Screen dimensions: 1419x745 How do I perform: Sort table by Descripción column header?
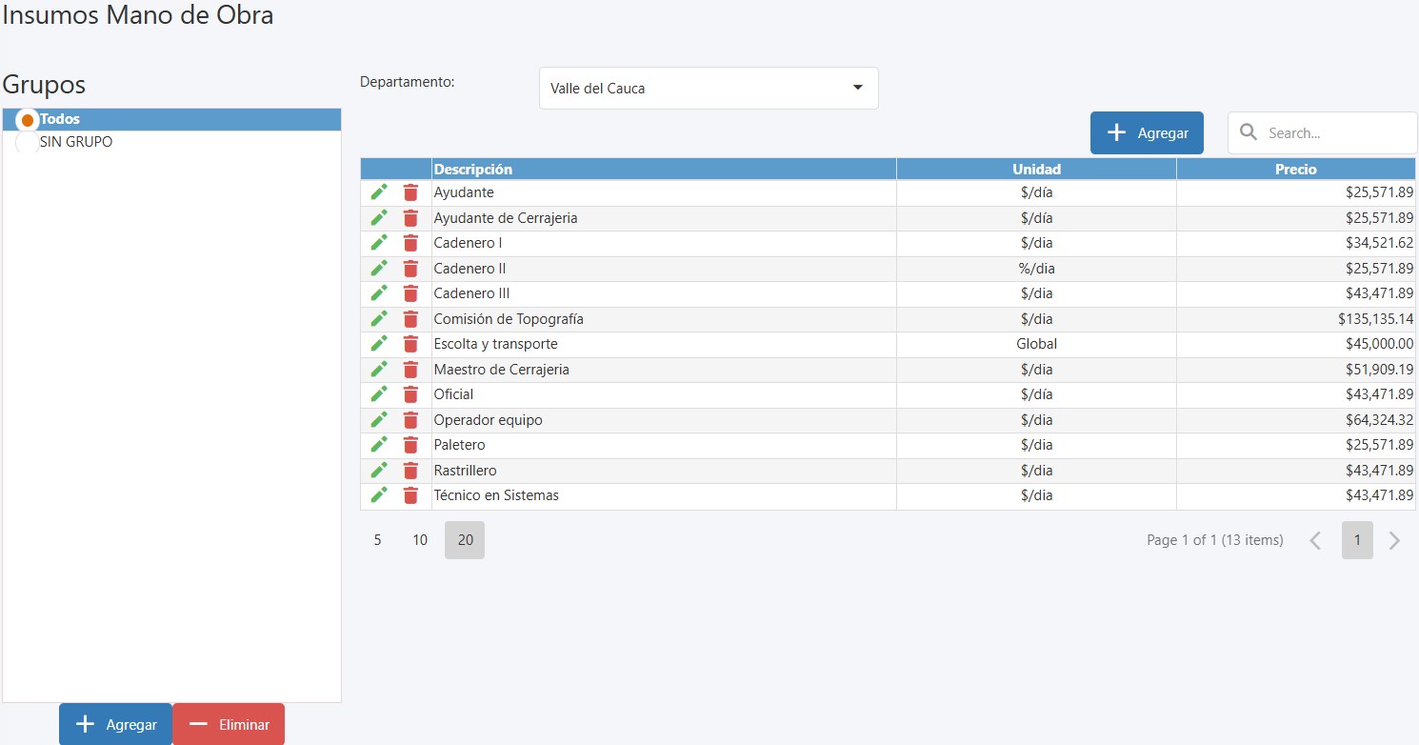pyautogui.click(x=473, y=170)
